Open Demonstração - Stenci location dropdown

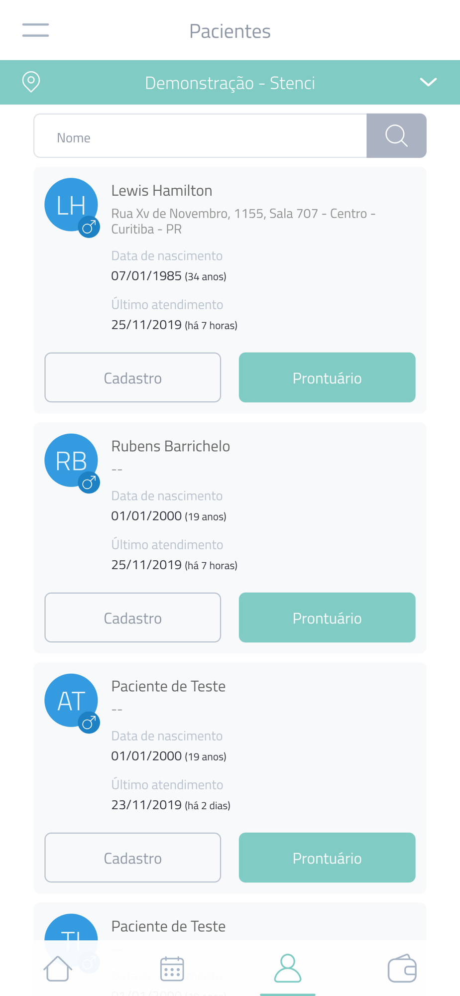(230, 83)
